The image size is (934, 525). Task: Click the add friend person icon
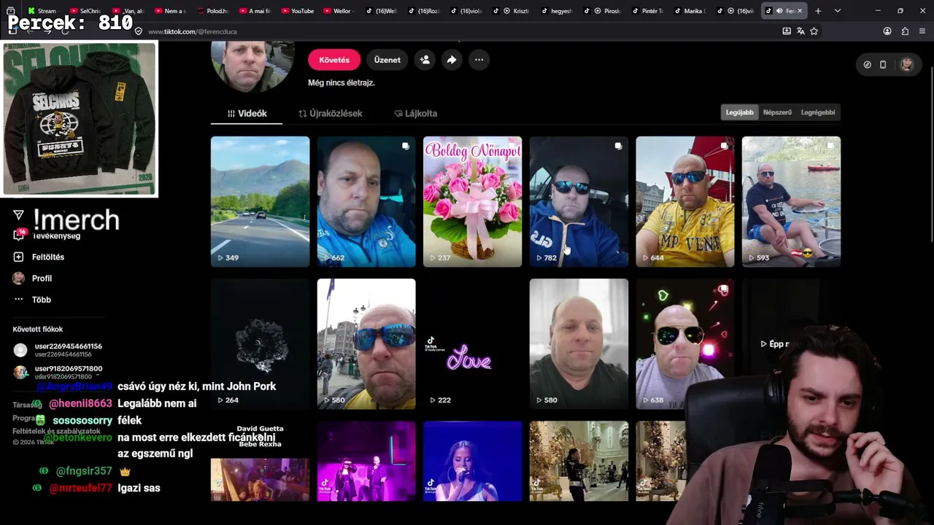tap(425, 60)
